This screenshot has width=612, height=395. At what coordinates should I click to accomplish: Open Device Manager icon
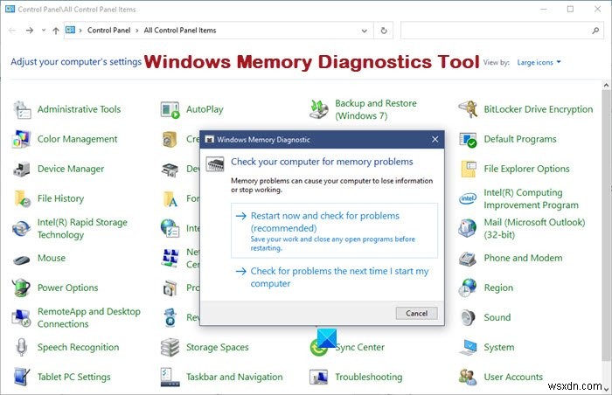coord(22,169)
